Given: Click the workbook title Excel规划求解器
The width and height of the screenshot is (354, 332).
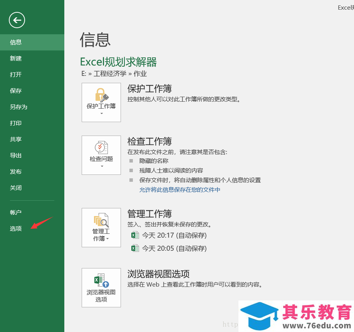Looking at the screenshot, I should pyautogui.click(x=118, y=62).
